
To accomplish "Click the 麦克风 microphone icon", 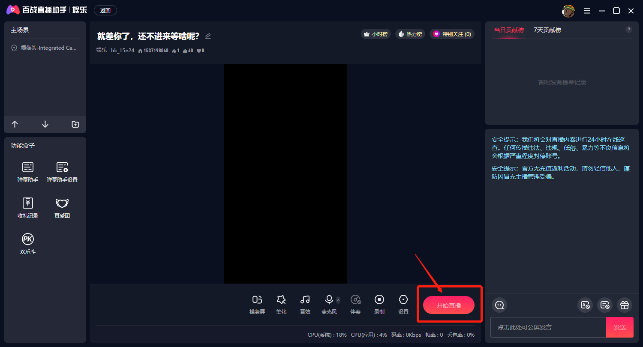I will coord(329,300).
